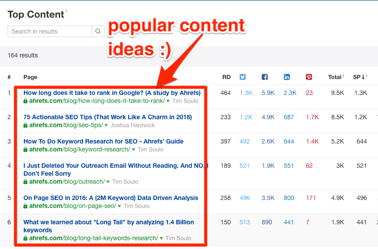Sort by the RD column header
378x249 pixels.
click(x=226, y=77)
